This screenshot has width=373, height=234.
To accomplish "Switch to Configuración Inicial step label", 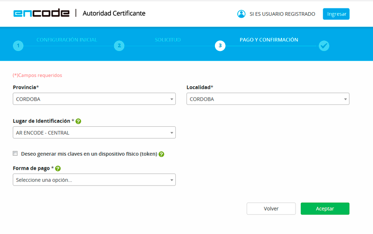I will click(67, 40).
